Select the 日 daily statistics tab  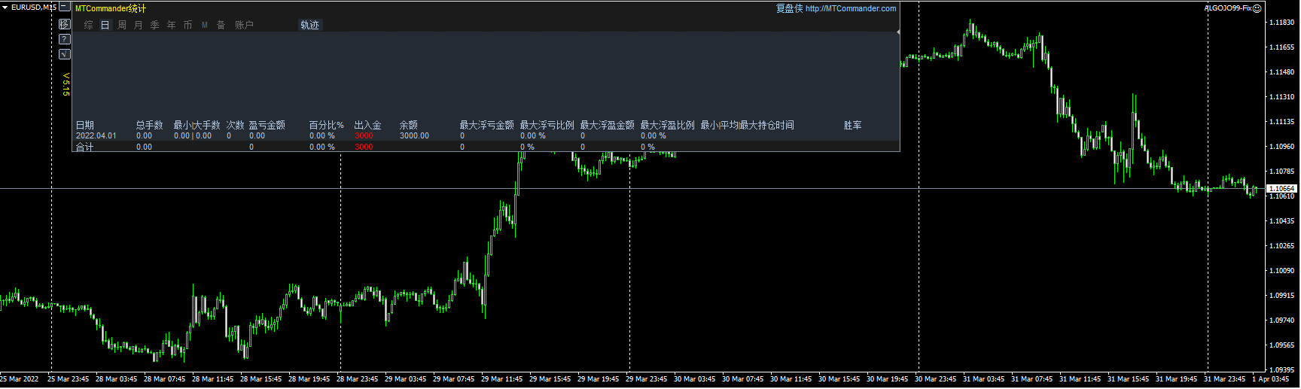105,25
